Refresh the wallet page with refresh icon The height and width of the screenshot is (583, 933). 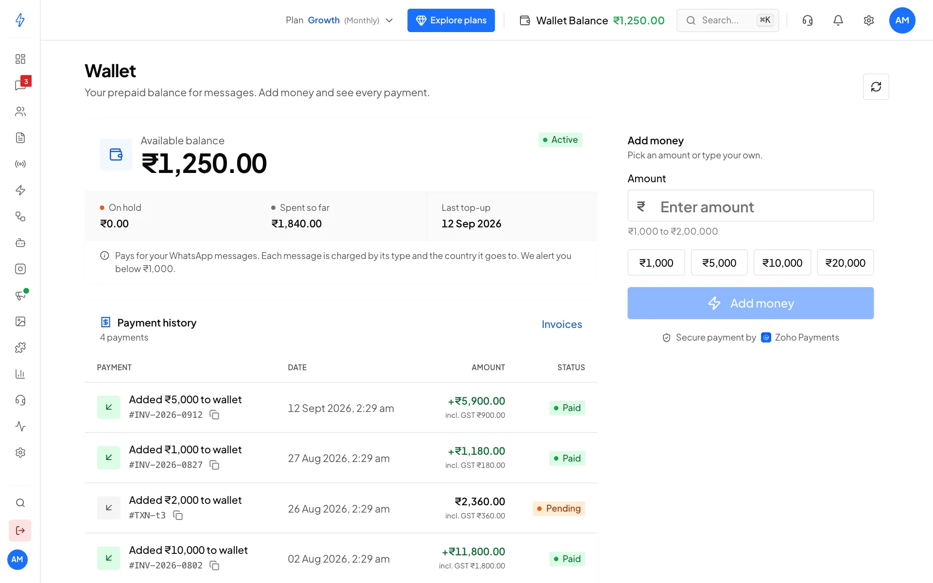(876, 86)
